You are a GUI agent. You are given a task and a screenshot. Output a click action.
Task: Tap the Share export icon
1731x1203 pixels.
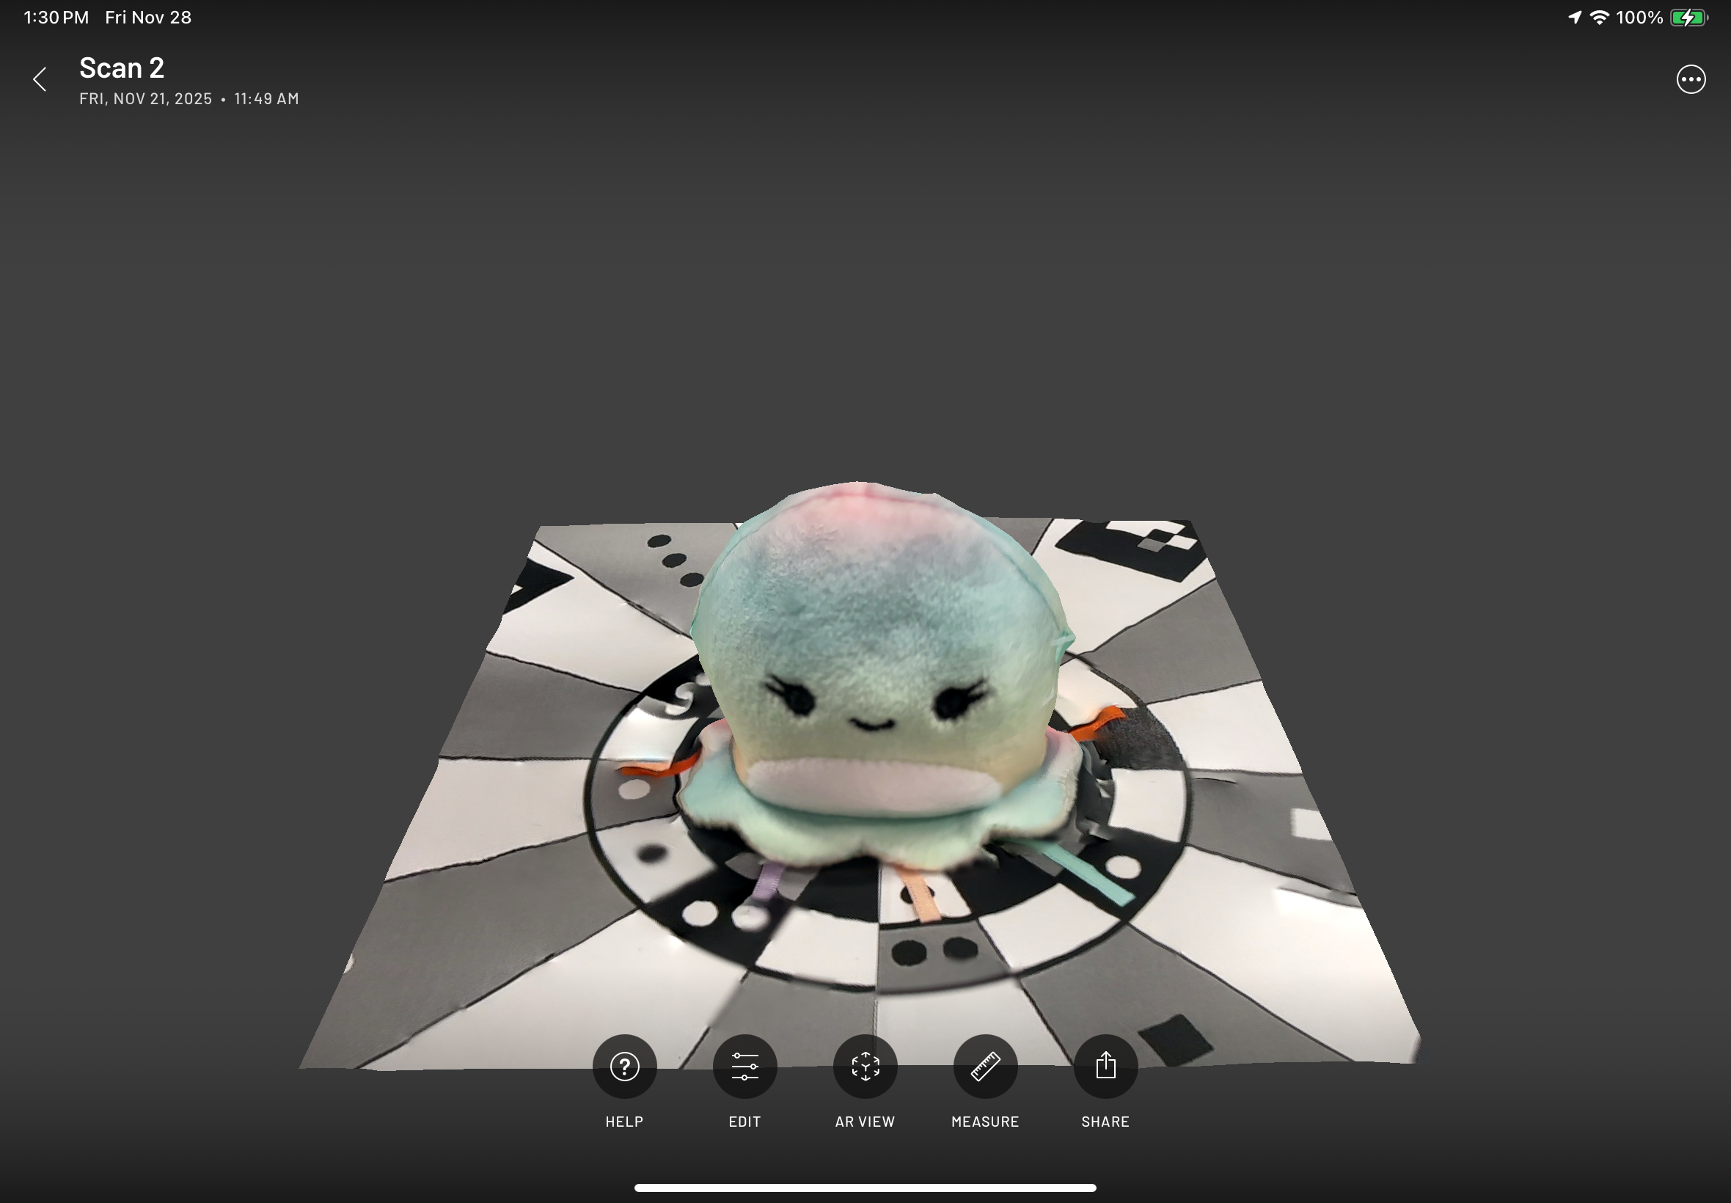pos(1105,1066)
